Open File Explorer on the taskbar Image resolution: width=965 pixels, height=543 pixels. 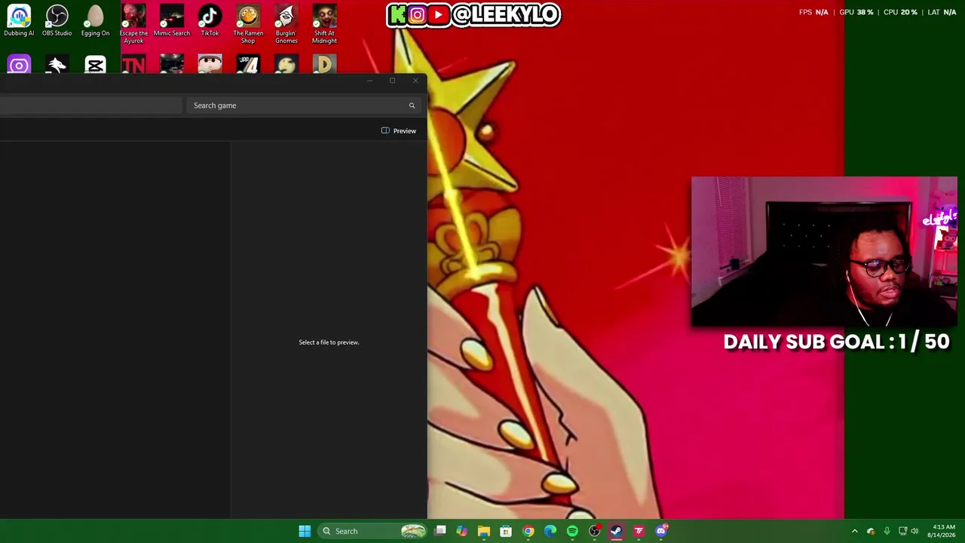click(x=484, y=531)
